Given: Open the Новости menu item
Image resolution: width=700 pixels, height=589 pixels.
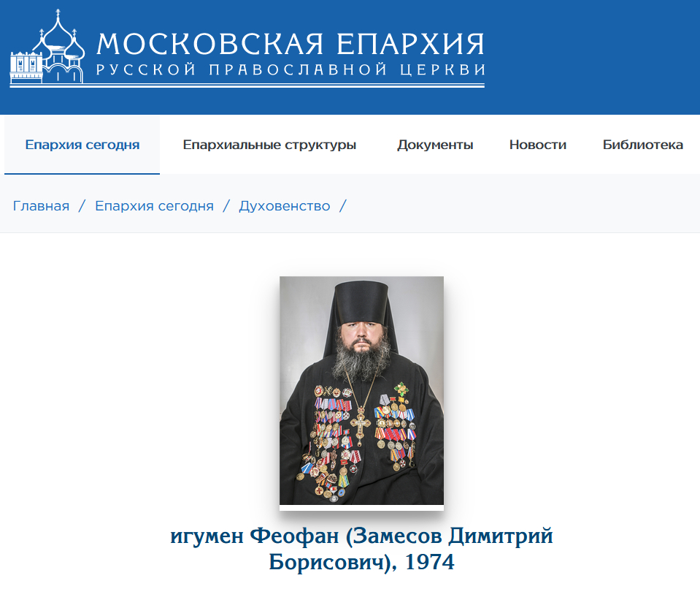Looking at the screenshot, I should (537, 145).
